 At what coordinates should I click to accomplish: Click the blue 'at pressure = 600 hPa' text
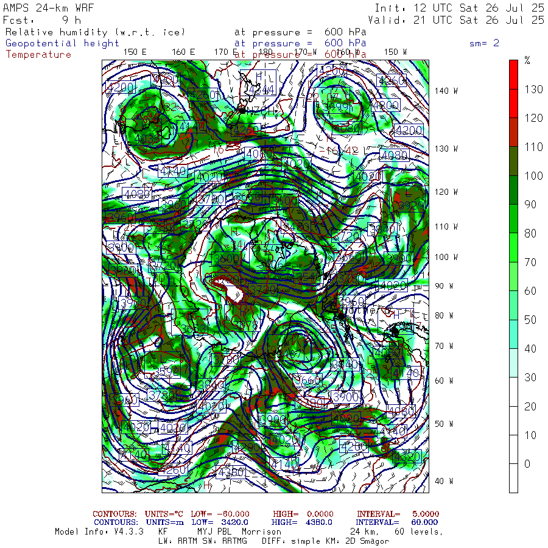300,43
